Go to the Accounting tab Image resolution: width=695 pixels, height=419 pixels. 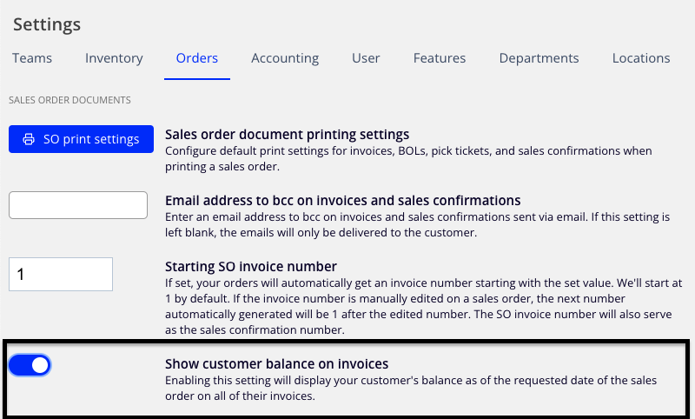click(285, 58)
